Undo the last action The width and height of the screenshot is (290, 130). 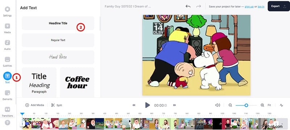[x=188, y=6]
